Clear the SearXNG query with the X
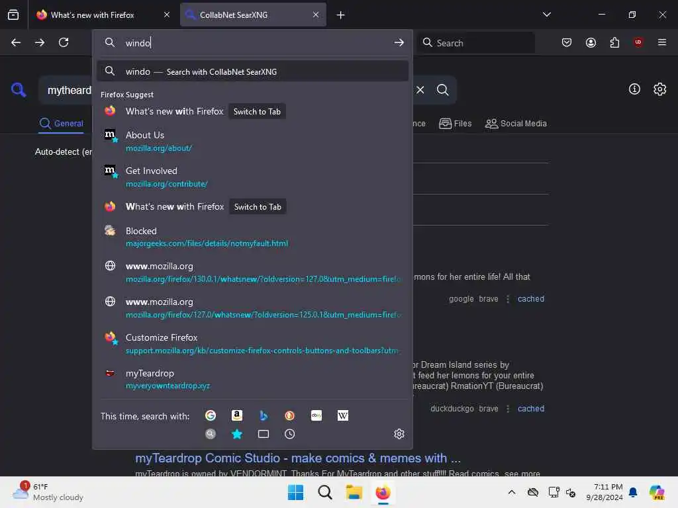Screen dimensions: 678x508 [x=420, y=90]
